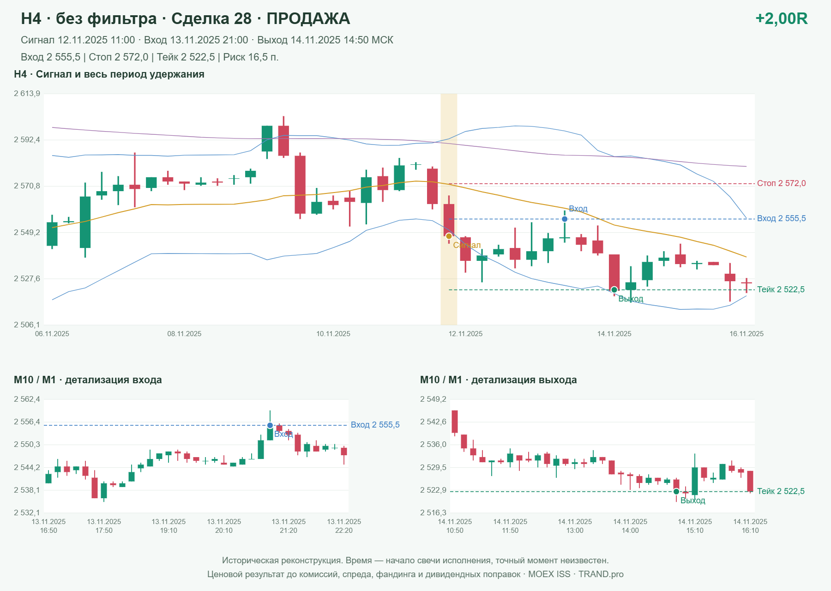Click the 'Вход 2 555,5' label in entry detail chart
Image resolution: width=831 pixels, height=591 pixels.
[x=375, y=425]
